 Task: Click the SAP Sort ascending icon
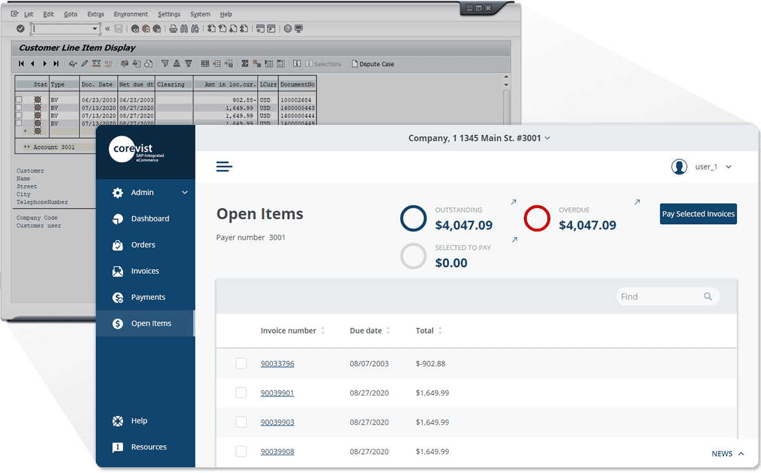(x=177, y=63)
